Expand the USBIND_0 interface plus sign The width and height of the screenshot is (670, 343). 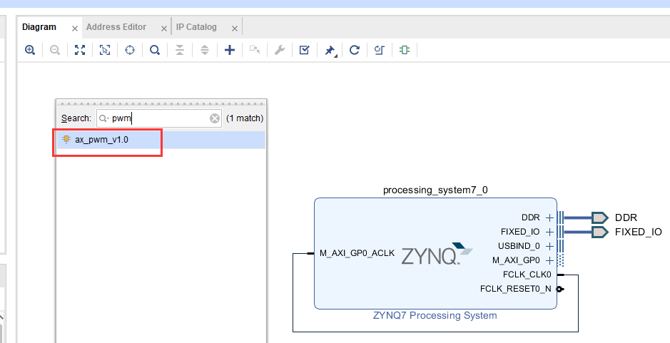[549, 246]
